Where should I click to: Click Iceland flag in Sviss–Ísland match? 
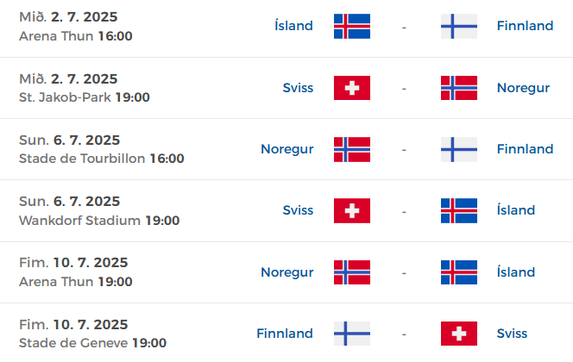point(459,210)
